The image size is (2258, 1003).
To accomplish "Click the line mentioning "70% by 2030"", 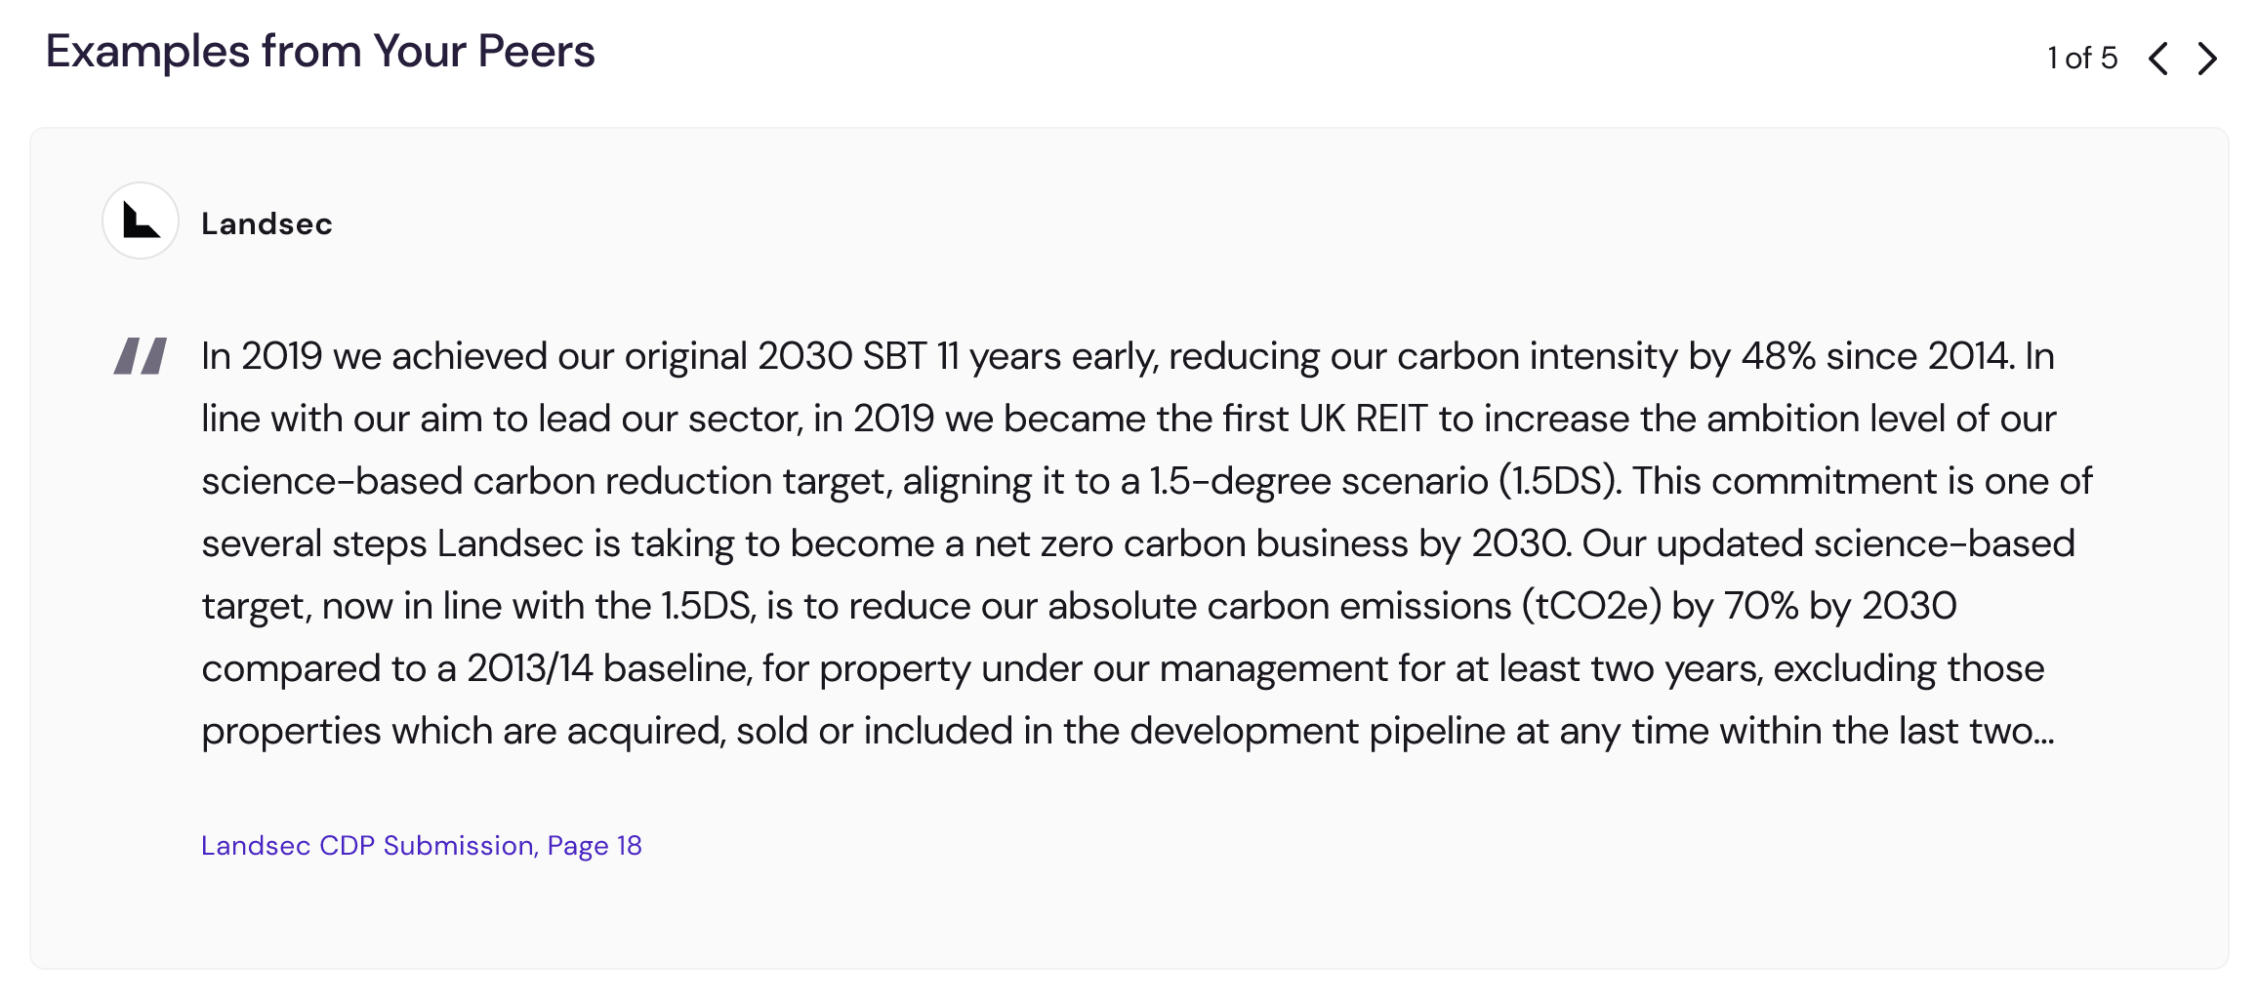I will [x=1079, y=606].
